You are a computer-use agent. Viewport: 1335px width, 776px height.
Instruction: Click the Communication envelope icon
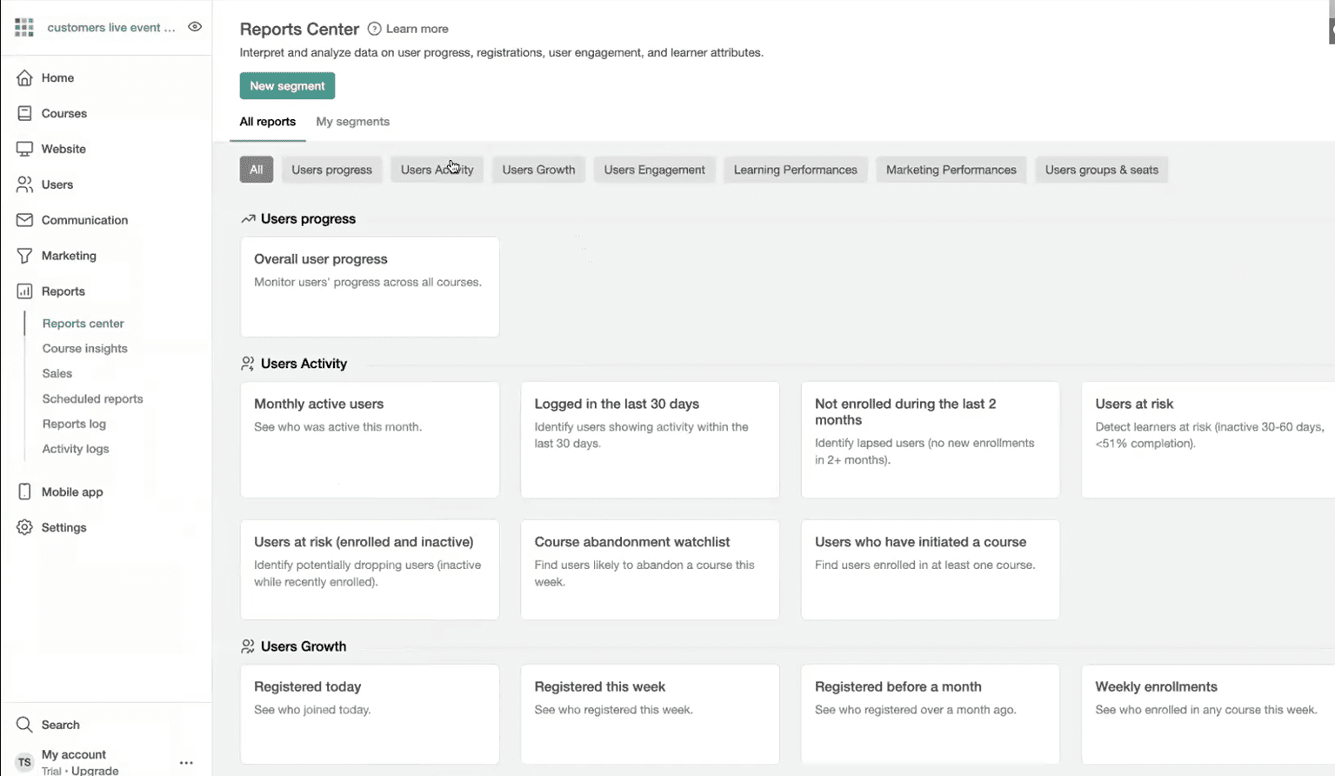tap(25, 220)
